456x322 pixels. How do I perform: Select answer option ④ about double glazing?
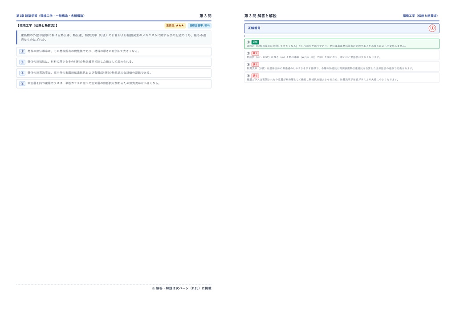coord(114,84)
